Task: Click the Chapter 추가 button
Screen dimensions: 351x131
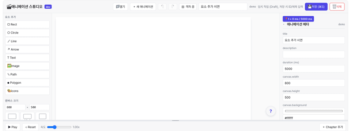Action: pyautogui.click(x=333, y=127)
